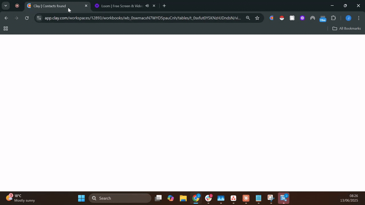Open the Chrome profile avatar

pyautogui.click(x=348, y=18)
